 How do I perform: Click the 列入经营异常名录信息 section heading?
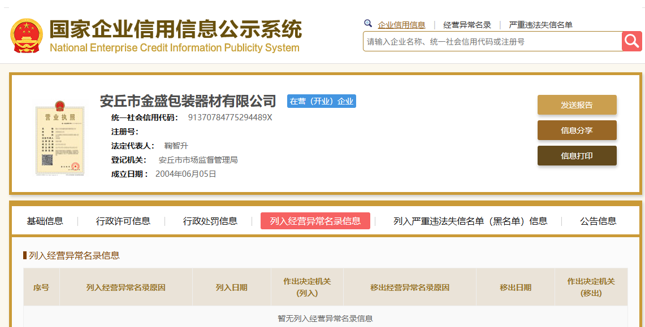[74, 255]
